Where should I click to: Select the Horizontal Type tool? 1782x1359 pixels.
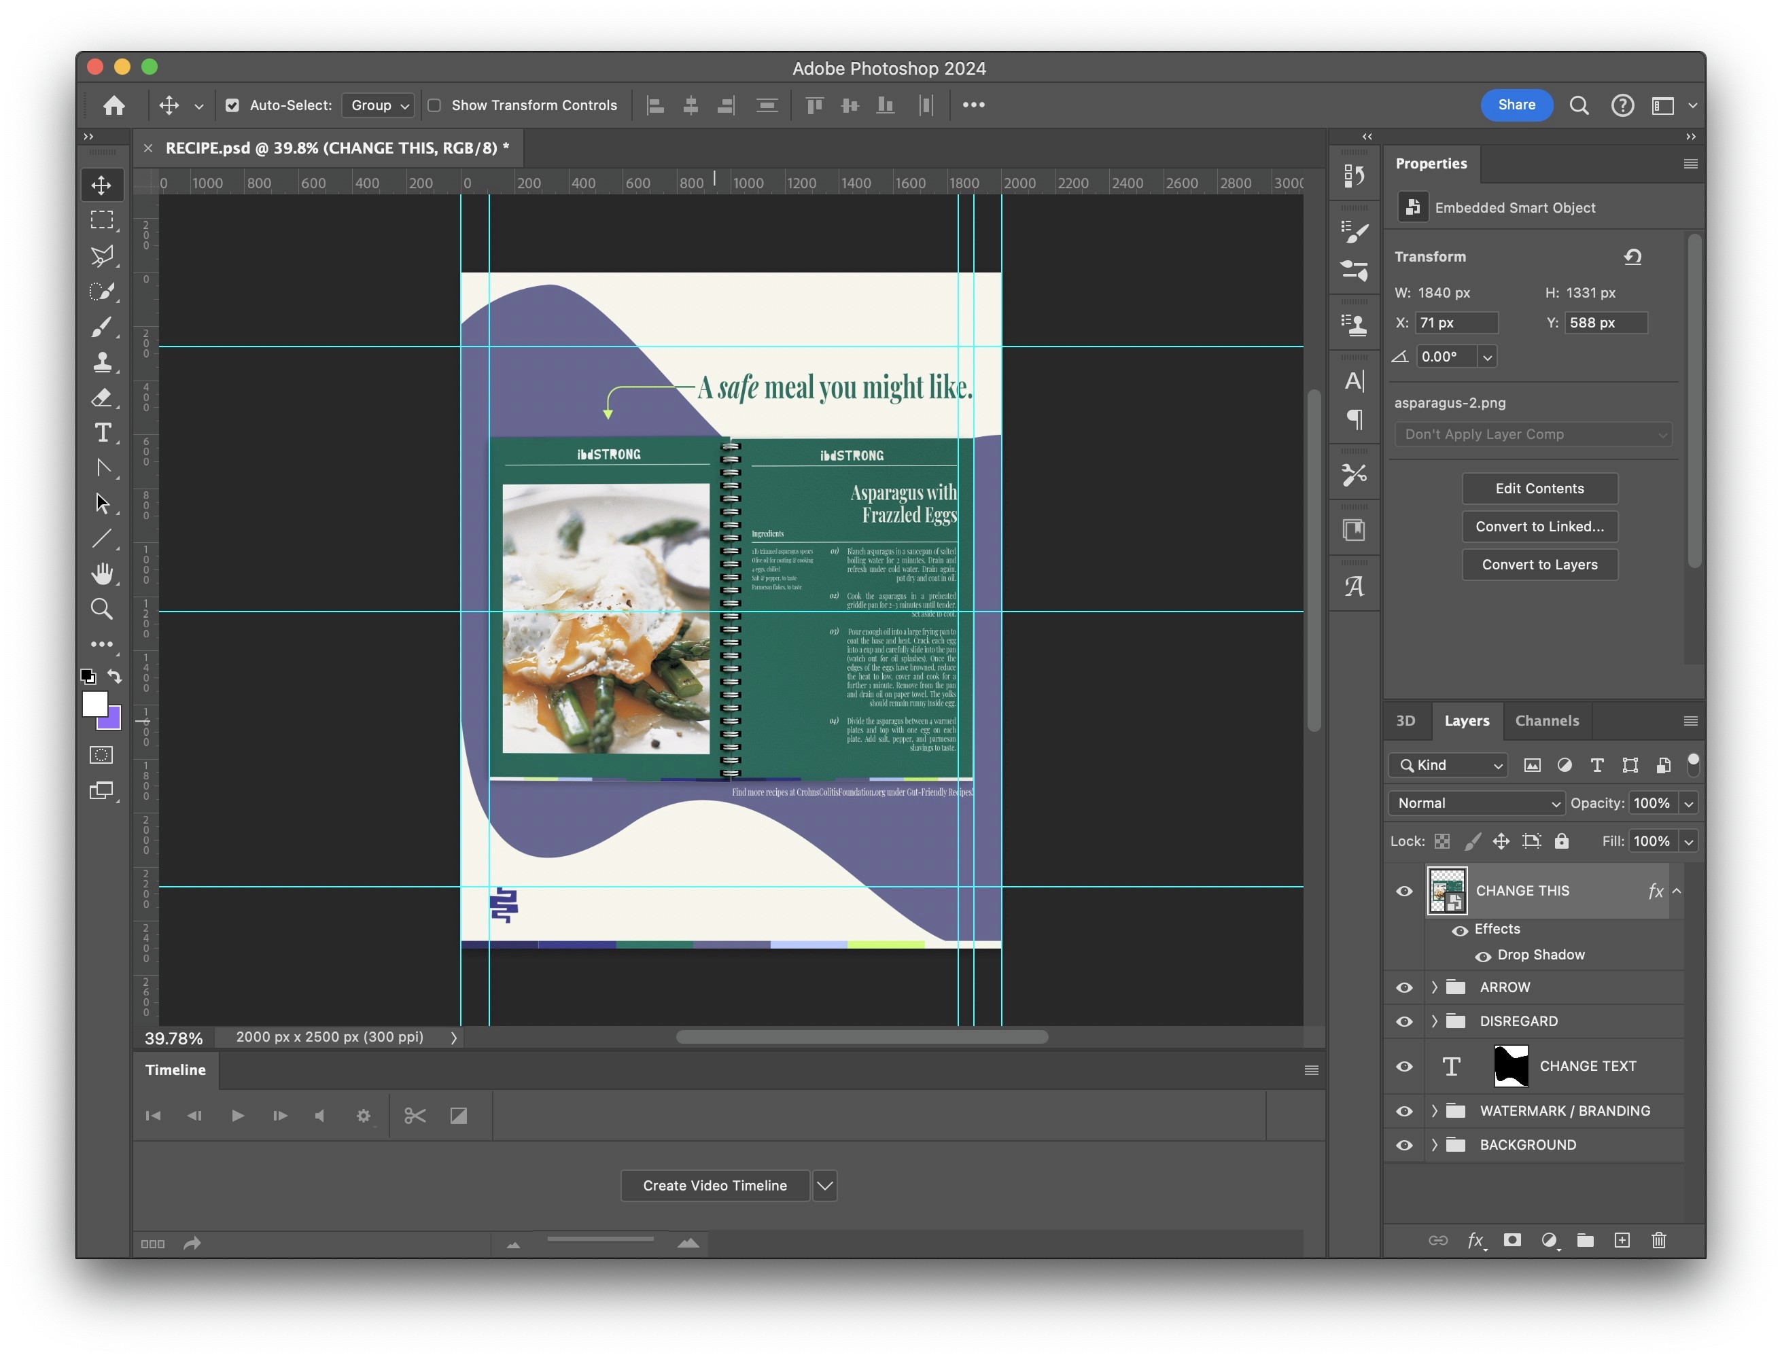[102, 433]
